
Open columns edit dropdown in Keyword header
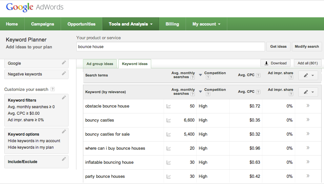pos(308,92)
